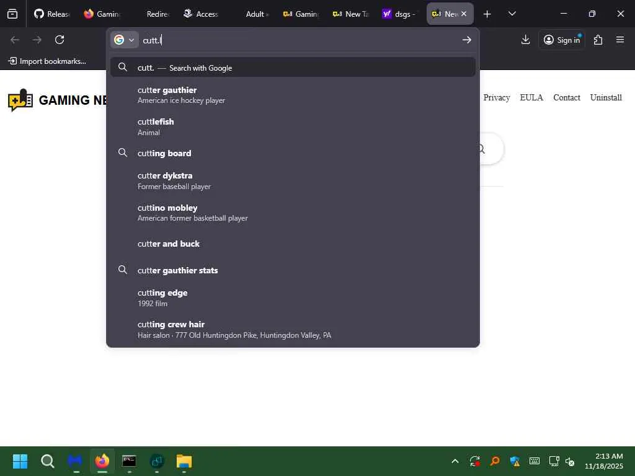The height and width of the screenshot is (476, 635).
Task: Close the active New tab
Action: coord(464,14)
